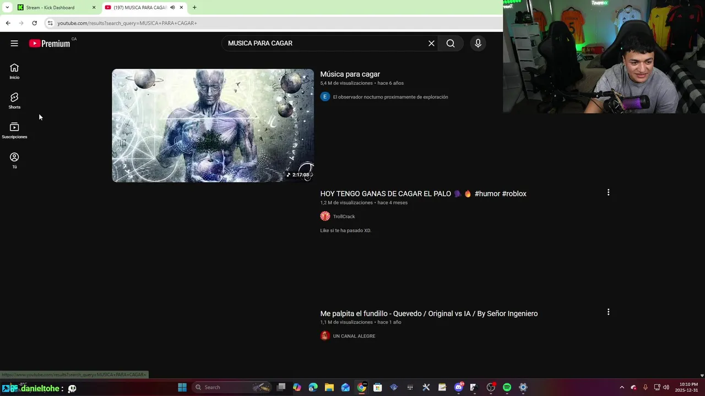Viewport: 705px width, 396px height.
Task: Reload the current page
Action: 34,23
